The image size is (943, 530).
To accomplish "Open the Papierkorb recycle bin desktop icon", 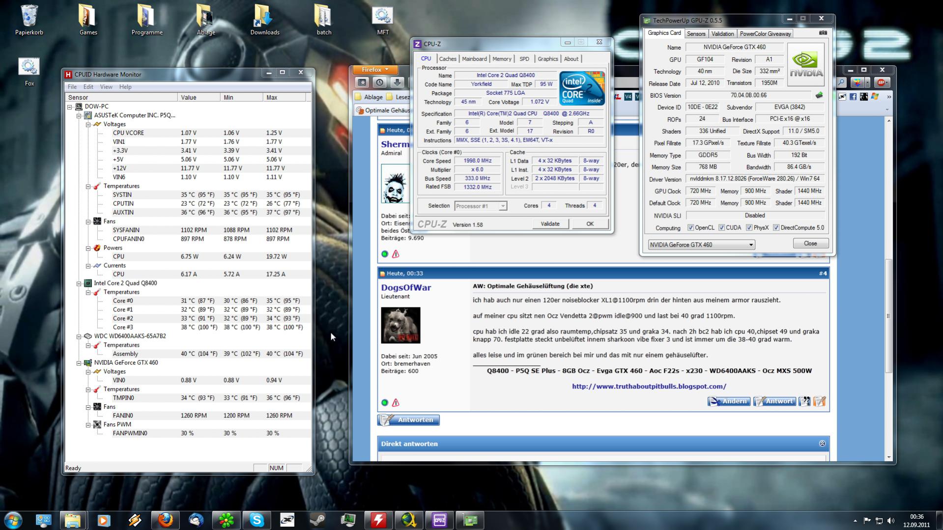I will coord(29,20).
